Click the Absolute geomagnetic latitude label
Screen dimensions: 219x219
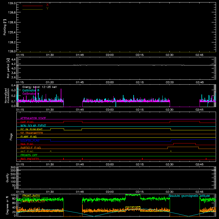(x=189, y=196)
